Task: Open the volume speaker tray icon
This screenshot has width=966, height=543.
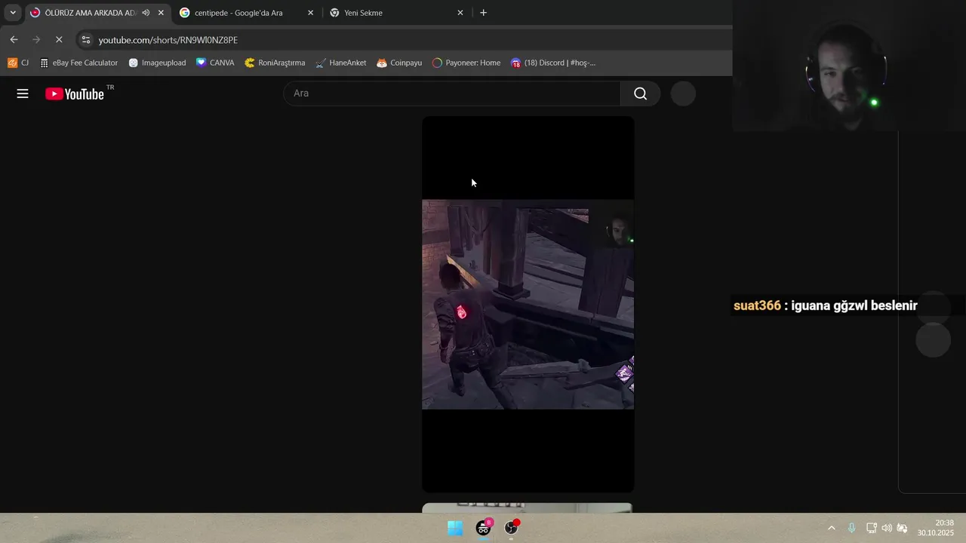Action: coord(887,528)
